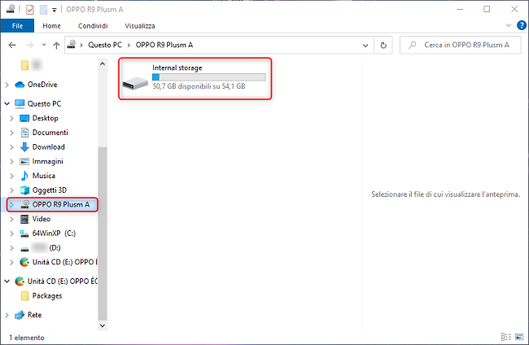Go up one folder level

56,46
